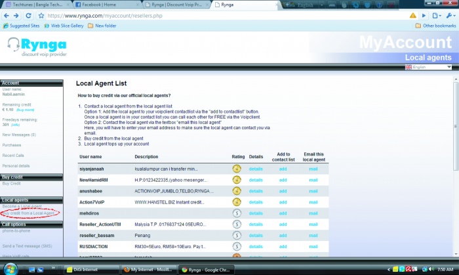
Task: Switch to My Internet - Mozilla Firefox taskbar window
Action: [150, 270]
